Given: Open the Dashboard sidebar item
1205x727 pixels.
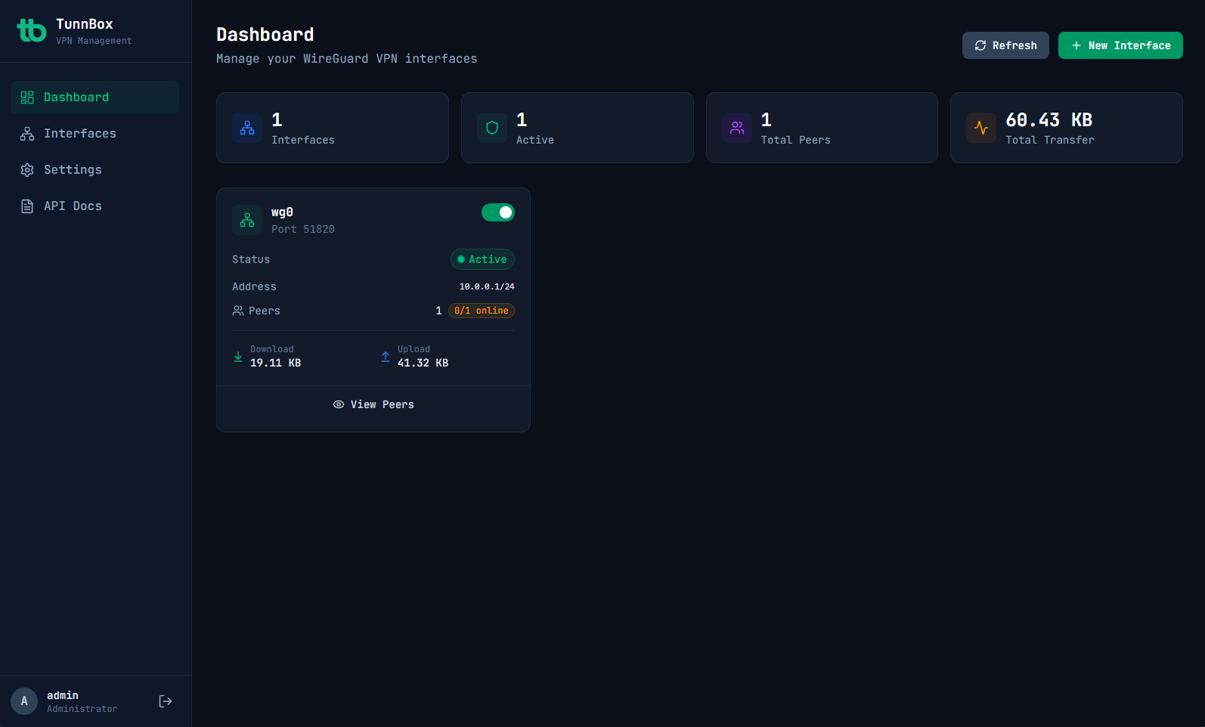Looking at the screenshot, I should [x=95, y=97].
